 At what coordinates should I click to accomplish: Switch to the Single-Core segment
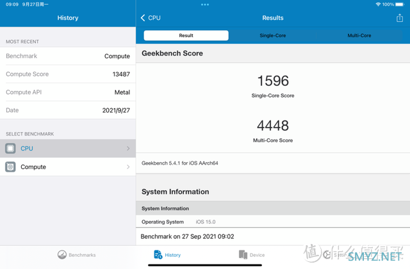tap(273, 36)
